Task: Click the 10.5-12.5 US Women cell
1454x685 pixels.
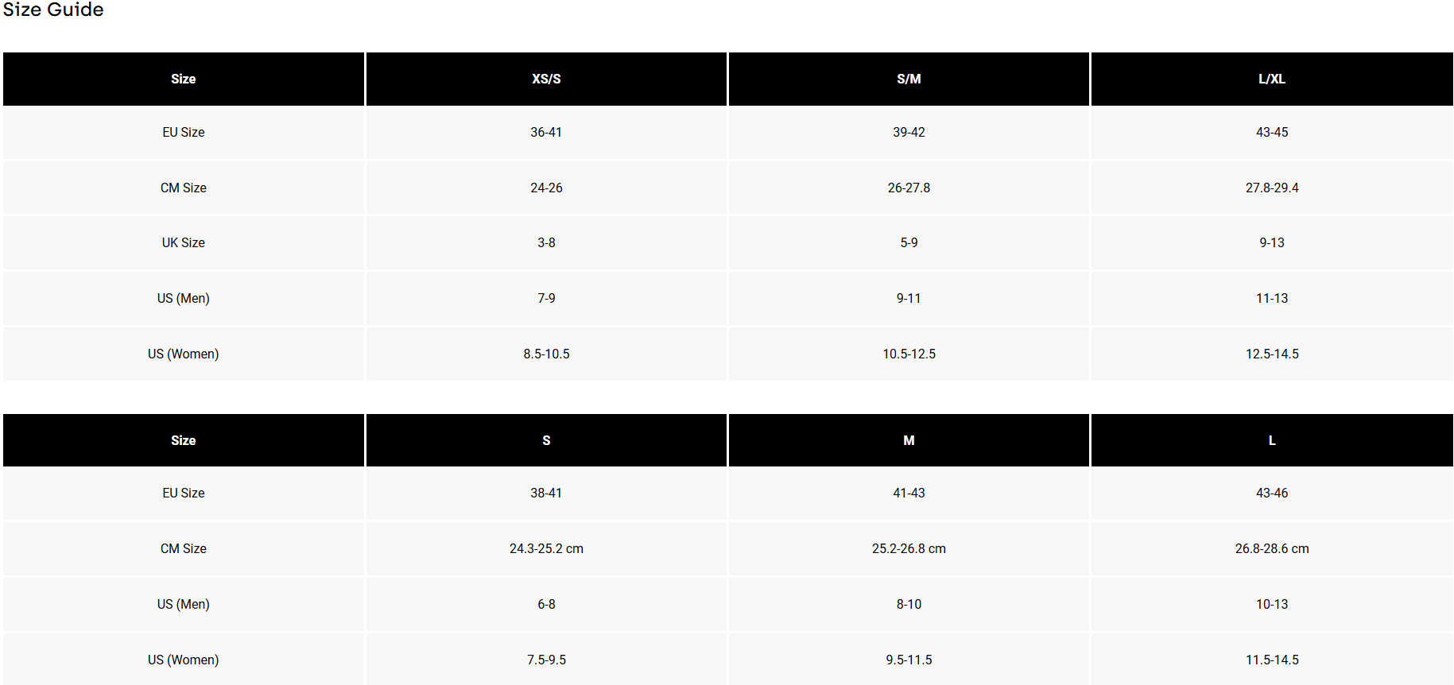Action: [x=909, y=354]
